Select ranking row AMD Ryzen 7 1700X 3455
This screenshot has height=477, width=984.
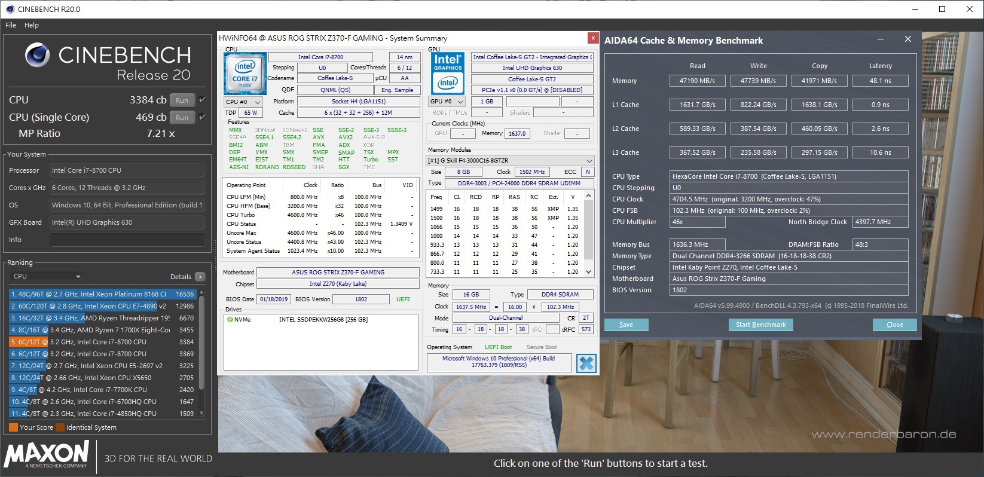click(x=102, y=330)
